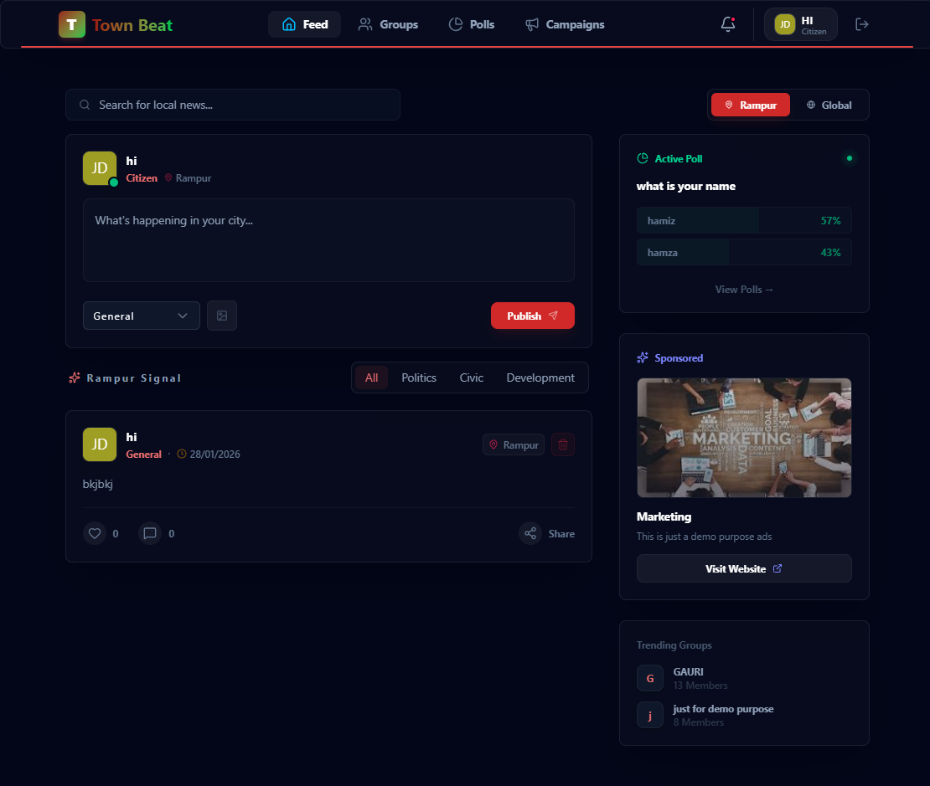Image resolution: width=930 pixels, height=786 pixels.
Task: Click the Town Beat title text
Action: (132, 25)
